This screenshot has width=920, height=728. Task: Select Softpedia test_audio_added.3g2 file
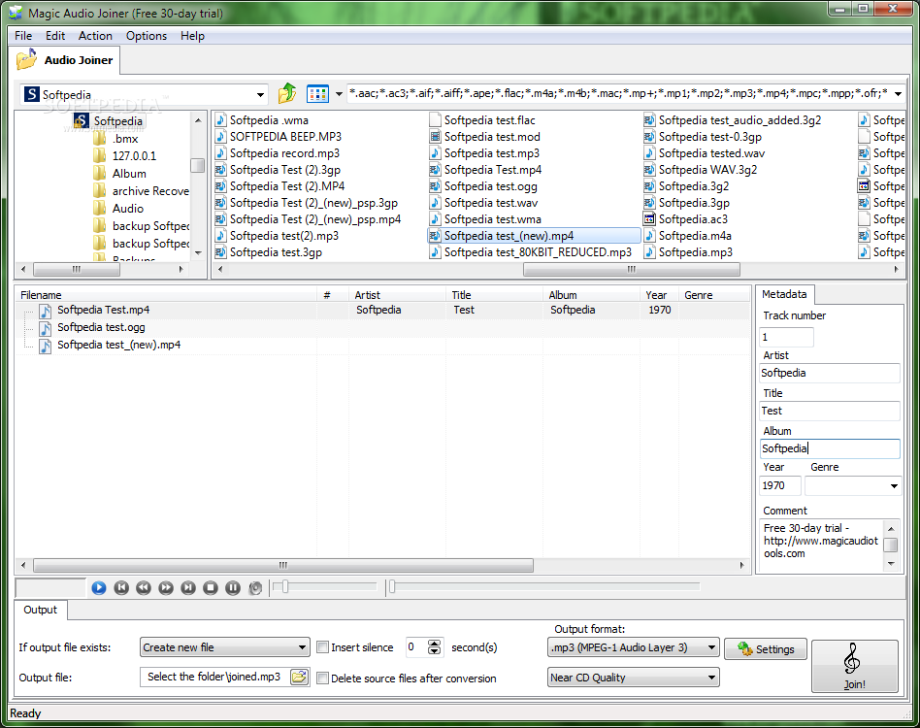(x=733, y=120)
